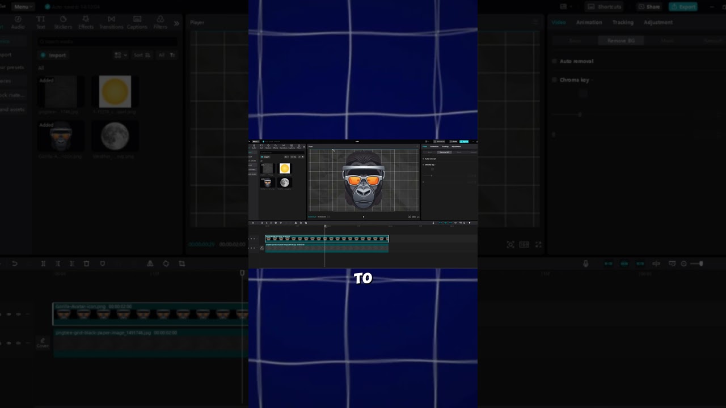Open the Audio tab in the large dimmed backdrop
The height and width of the screenshot is (408, 726).
18,23
